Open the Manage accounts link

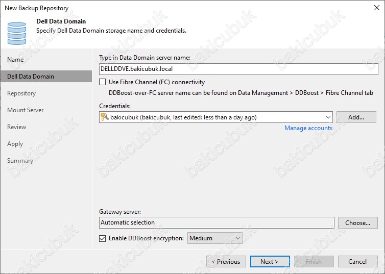click(x=308, y=128)
